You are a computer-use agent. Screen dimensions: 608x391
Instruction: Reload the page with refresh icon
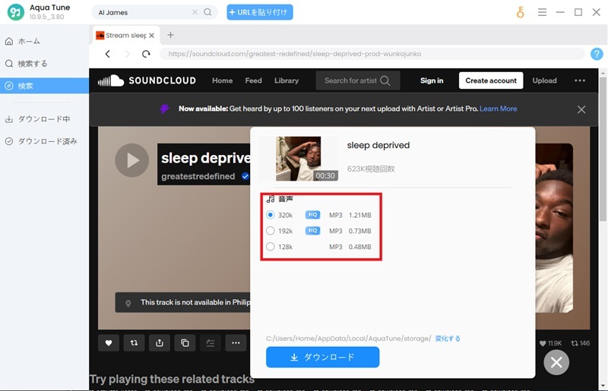pyautogui.click(x=146, y=54)
